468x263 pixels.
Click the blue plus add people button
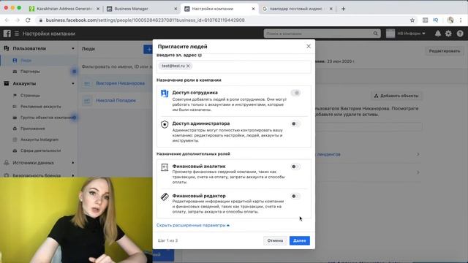[148, 49]
